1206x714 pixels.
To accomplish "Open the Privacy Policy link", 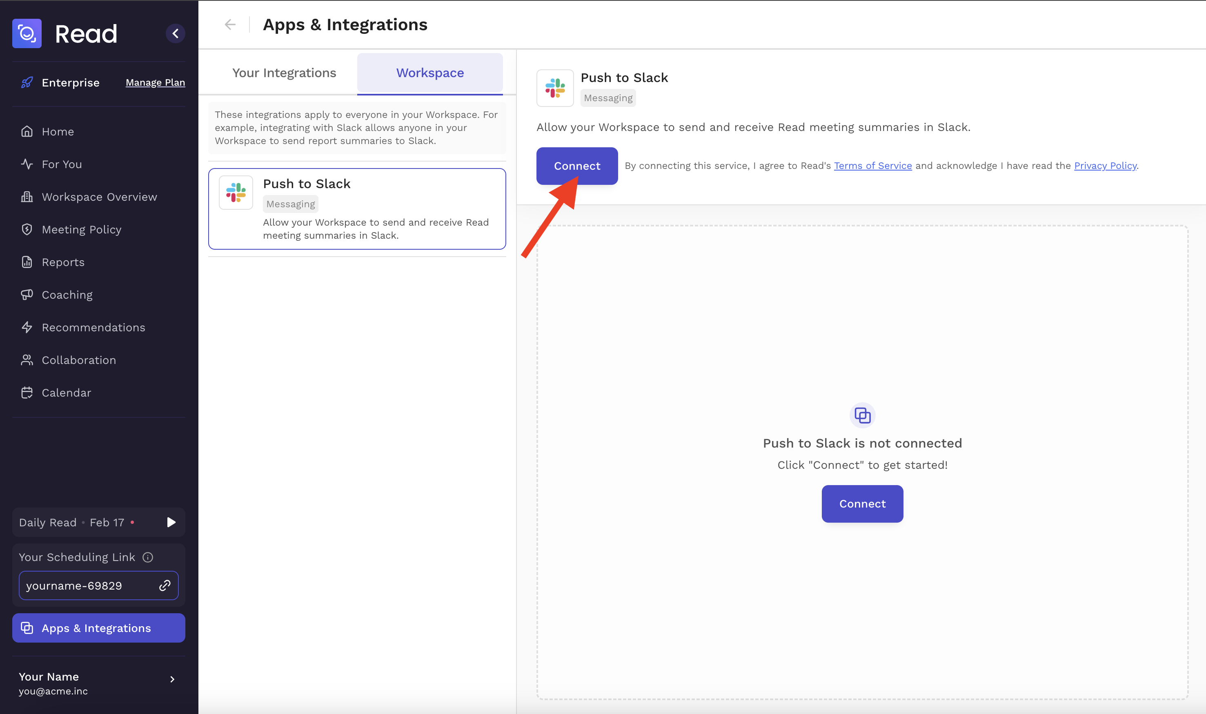I will coord(1106,166).
